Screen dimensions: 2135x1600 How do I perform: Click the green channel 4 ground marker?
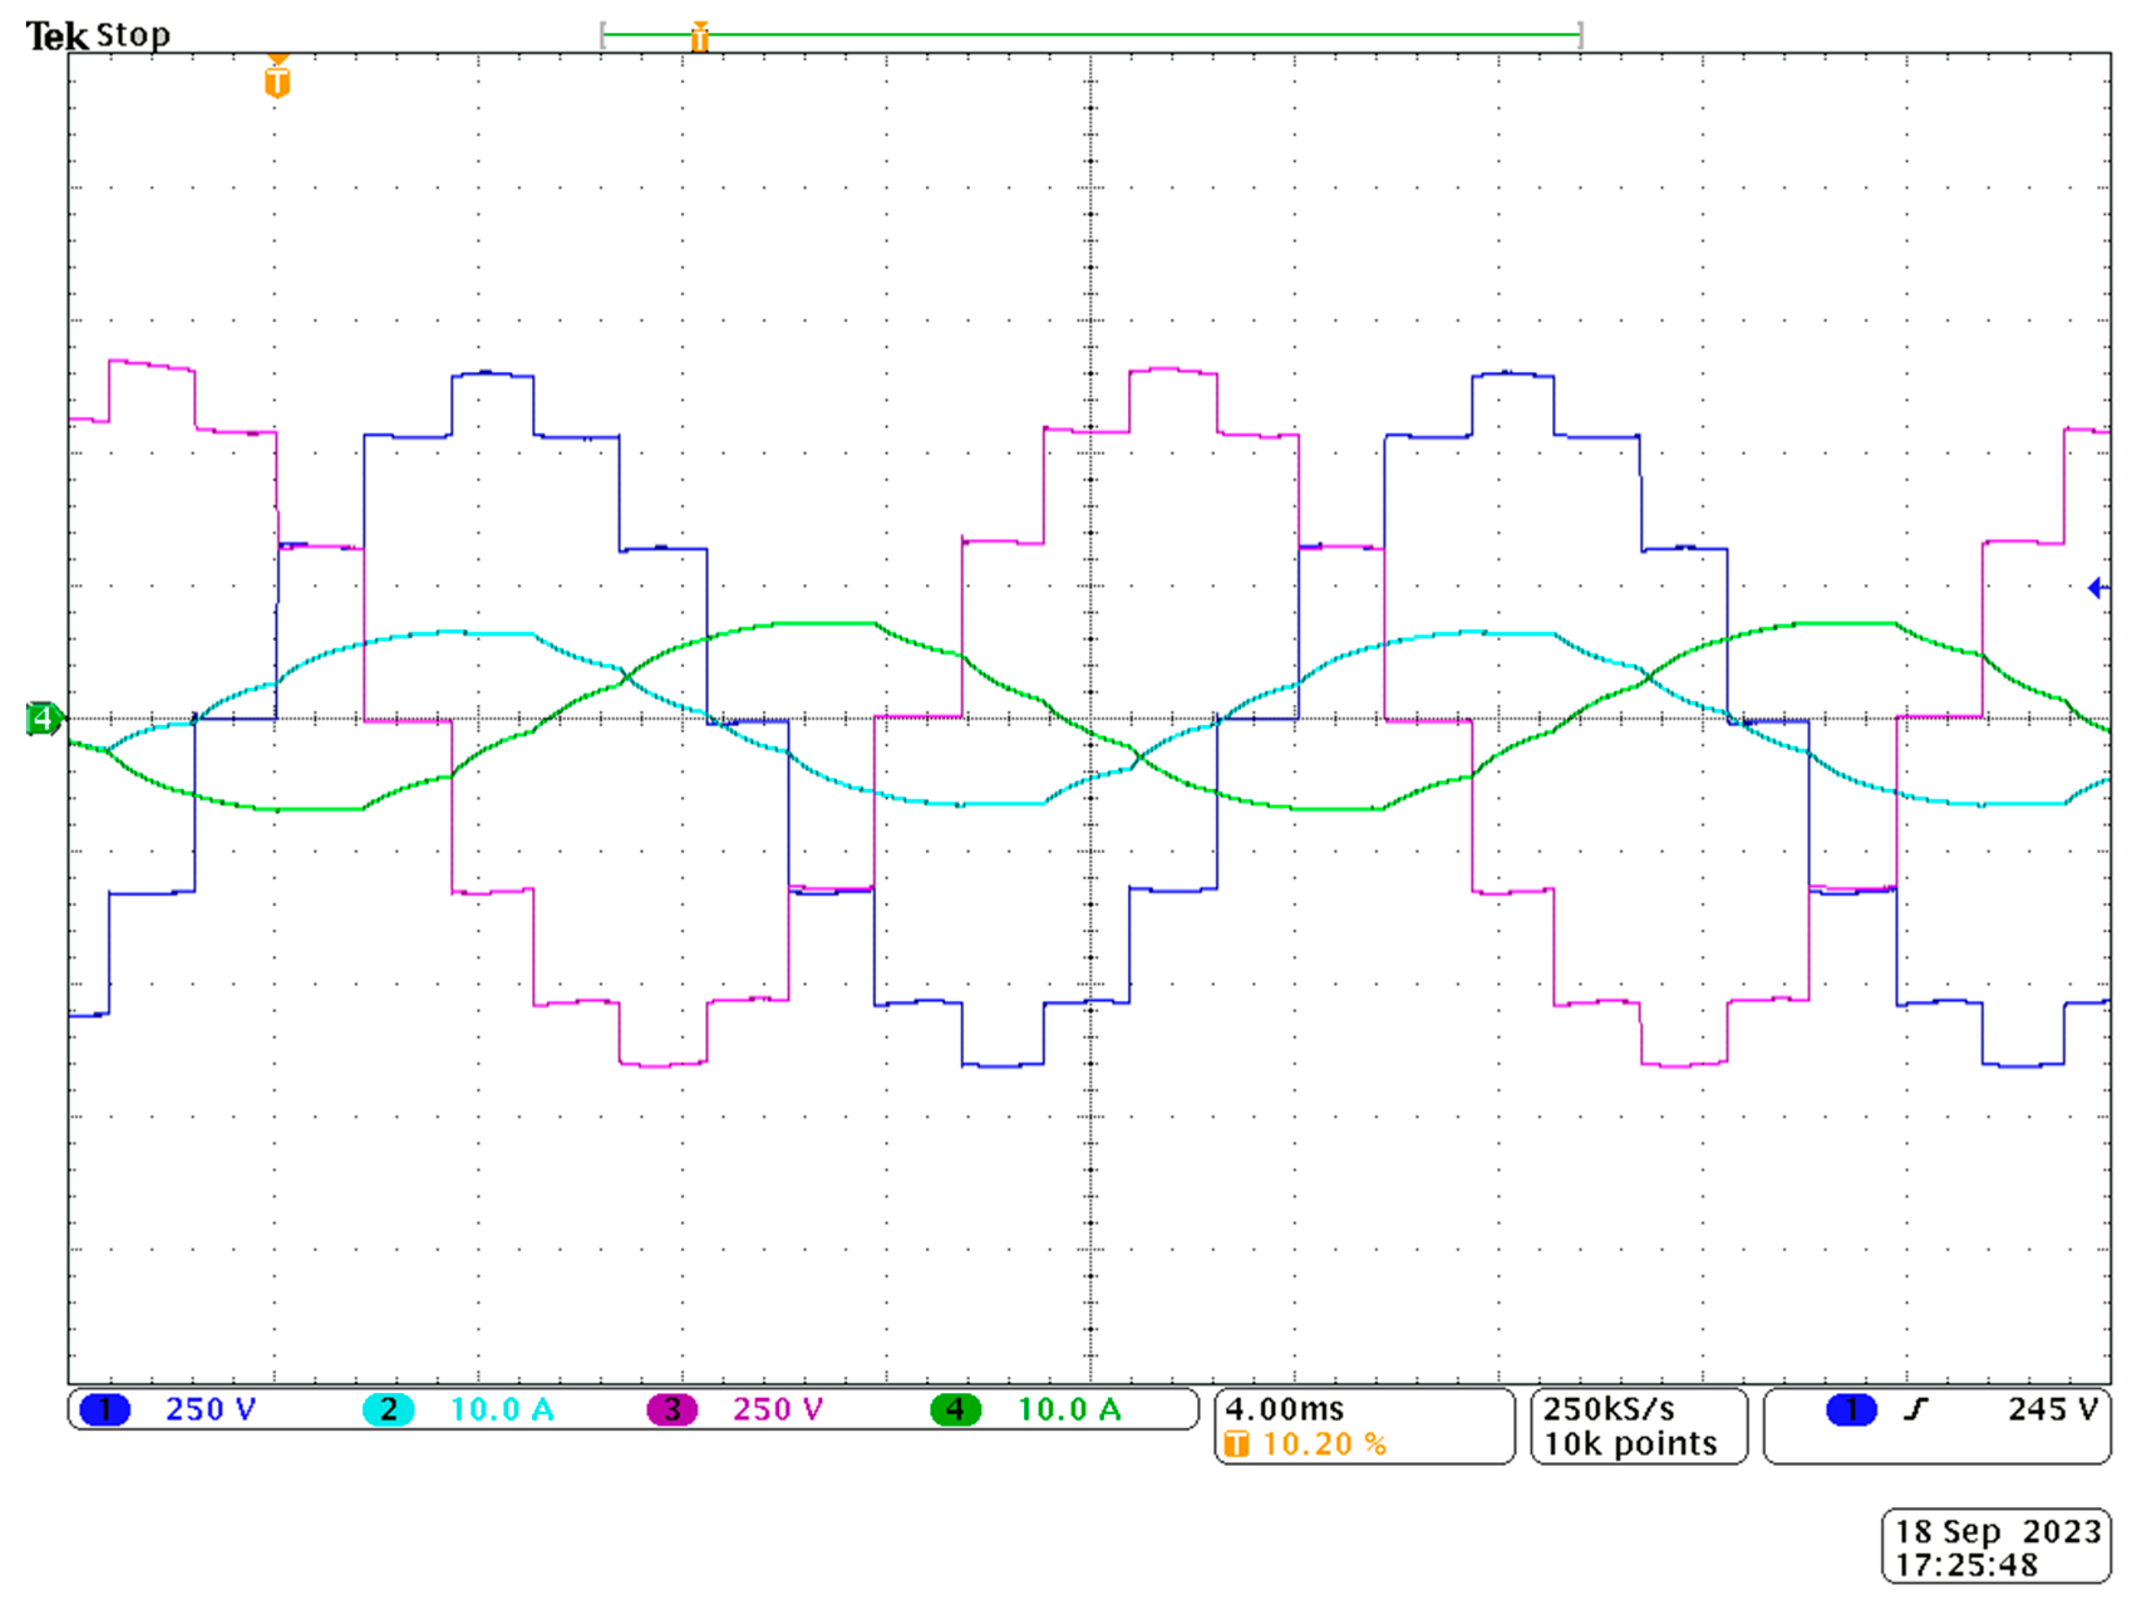click(x=43, y=719)
